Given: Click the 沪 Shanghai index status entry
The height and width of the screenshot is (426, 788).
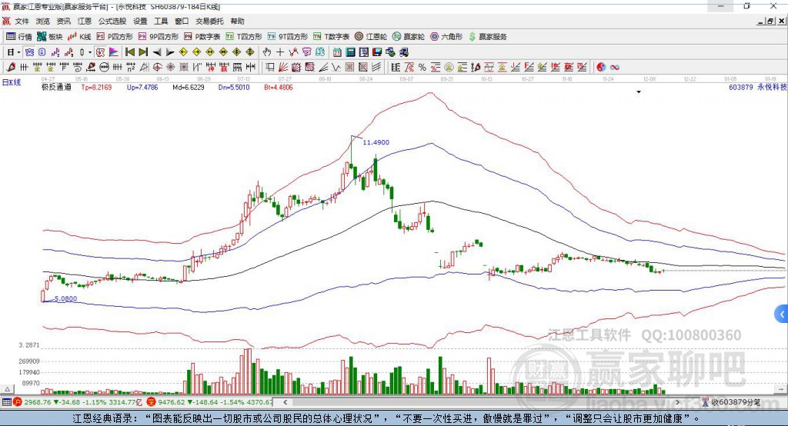Looking at the screenshot, I should [x=78, y=402].
